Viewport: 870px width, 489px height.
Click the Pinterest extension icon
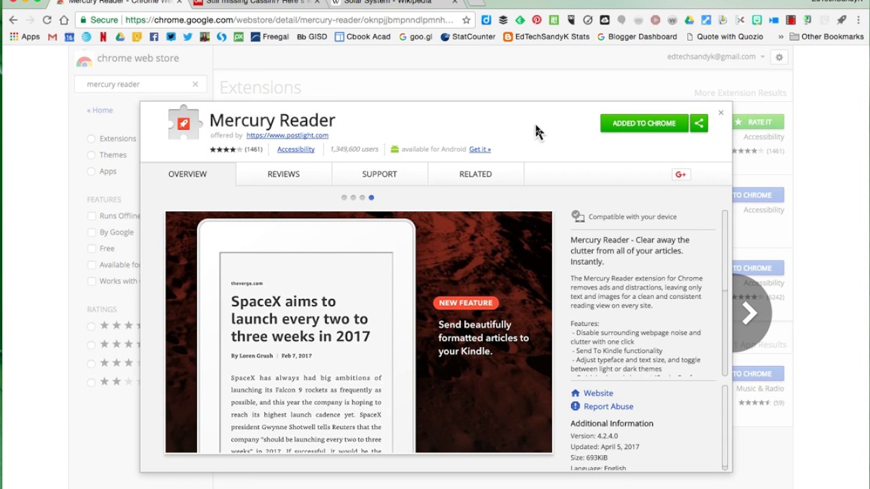coord(537,20)
